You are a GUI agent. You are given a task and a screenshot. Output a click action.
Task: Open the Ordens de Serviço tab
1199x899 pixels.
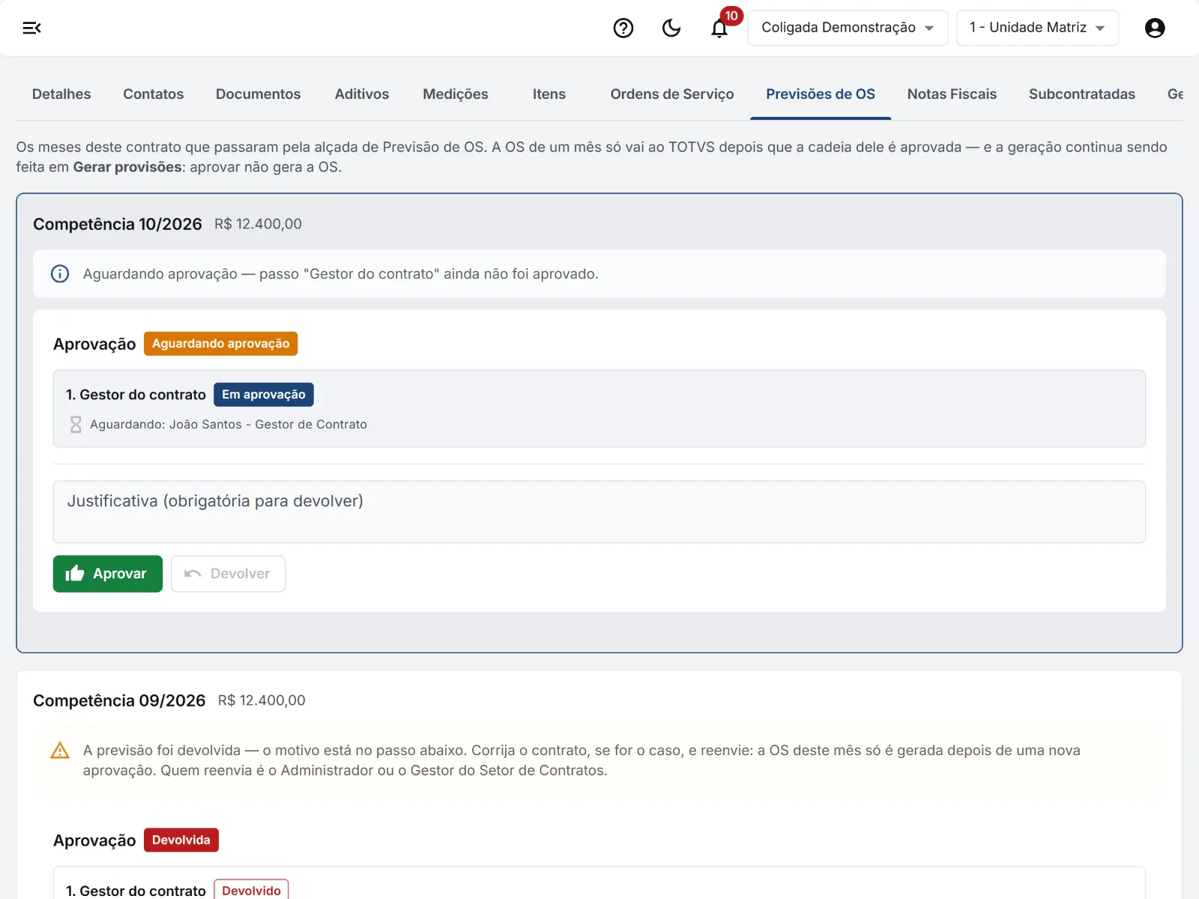[672, 94]
